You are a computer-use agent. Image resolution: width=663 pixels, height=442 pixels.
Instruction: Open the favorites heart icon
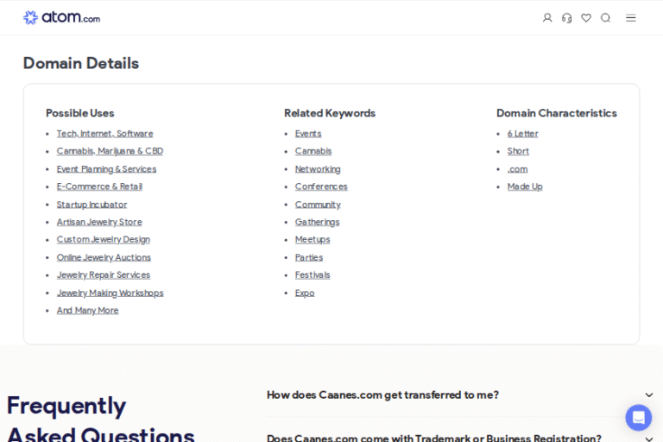point(586,18)
